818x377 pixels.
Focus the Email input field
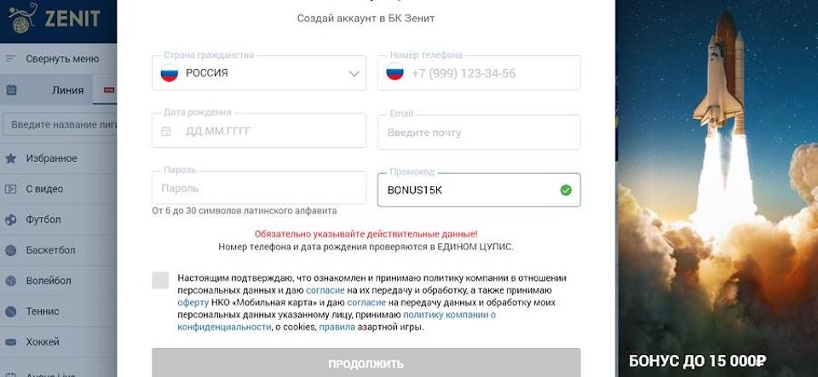pyautogui.click(x=479, y=132)
